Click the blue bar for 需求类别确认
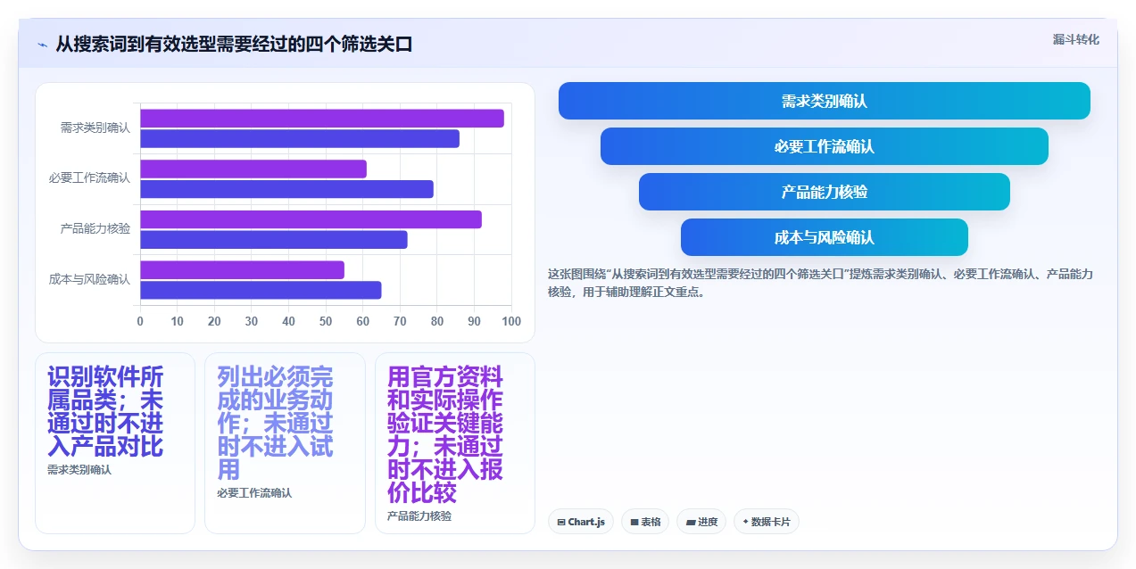The width and height of the screenshot is (1136, 569). point(300,138)
